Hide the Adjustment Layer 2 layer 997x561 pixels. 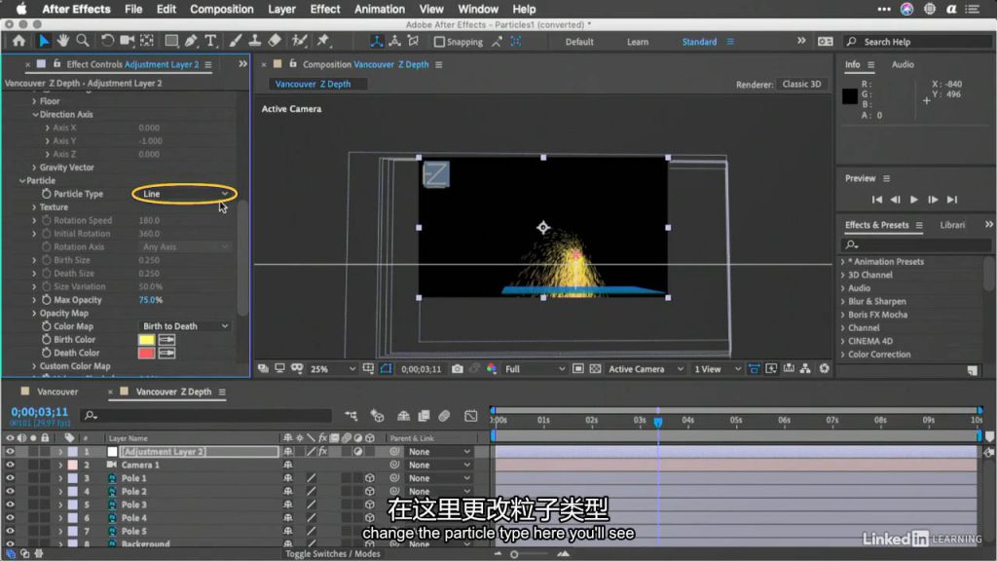(10, 452)
